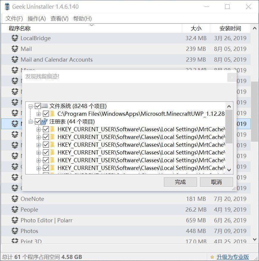Click the LocalBridge app icon
This screenshot has height=261, width=259.
tap(15, 38)
